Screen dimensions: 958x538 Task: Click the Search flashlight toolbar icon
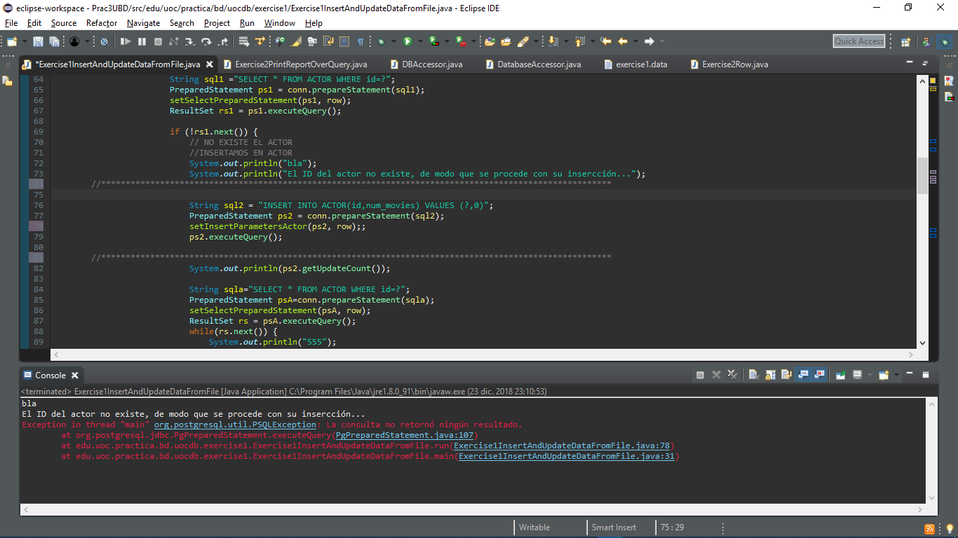pos(523,42)
